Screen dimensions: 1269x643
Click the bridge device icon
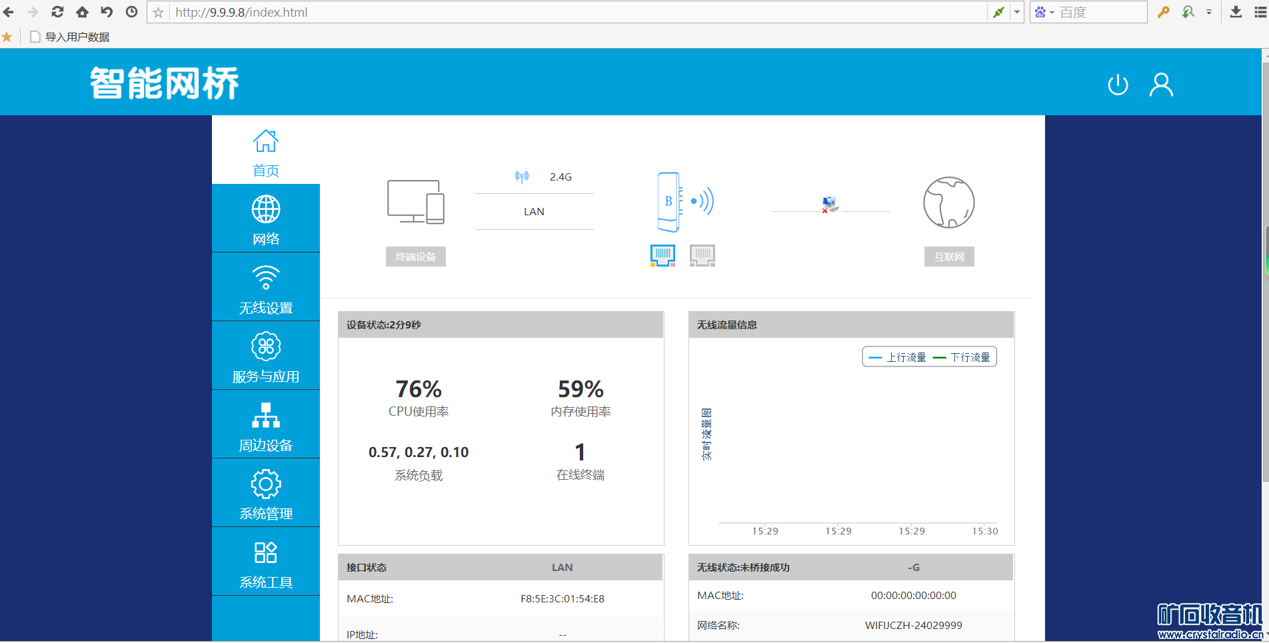pyautogui.click(x=669, y=202)
